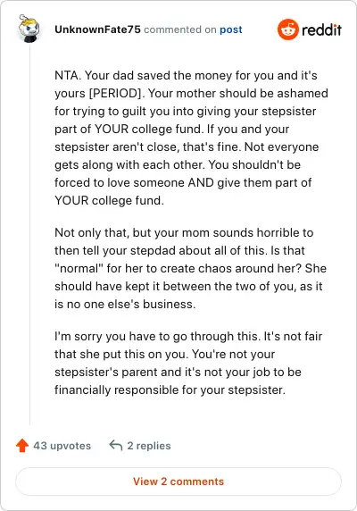Click the orange upvote arrow icon
Screen dimensions: 357x511
(22, 446)
